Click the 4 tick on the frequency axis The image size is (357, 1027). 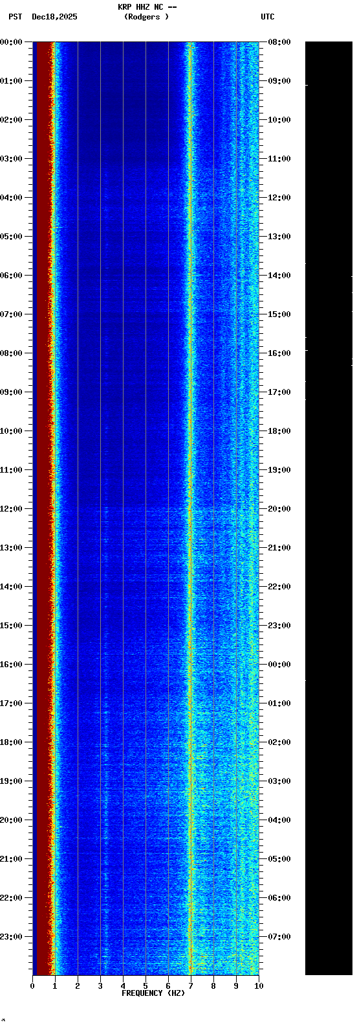tap(123, 986)
